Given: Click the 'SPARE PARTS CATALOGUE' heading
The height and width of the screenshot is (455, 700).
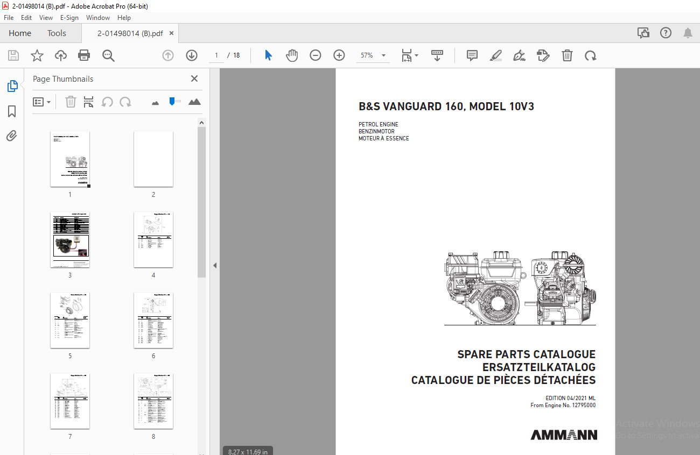Looking at the screenshot, I should click(527, 354).
